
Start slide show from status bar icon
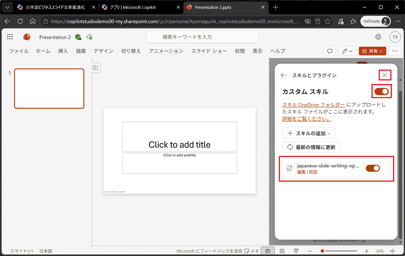296,251
